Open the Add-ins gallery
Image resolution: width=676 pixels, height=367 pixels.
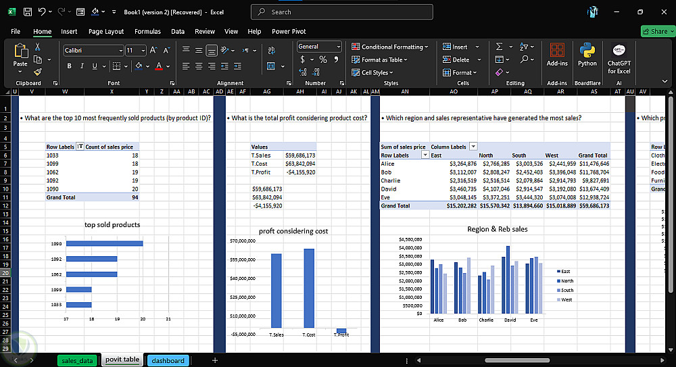point(557,54)
